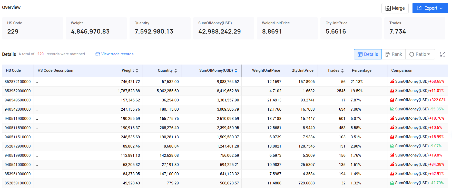Open the Ratio dropdown
The height and width of the screenshot is (188, 452).
click(x=420, y=54)
